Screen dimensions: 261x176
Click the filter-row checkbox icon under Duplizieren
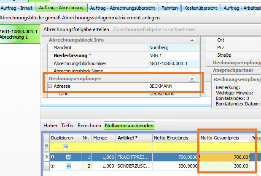point(65,147)
